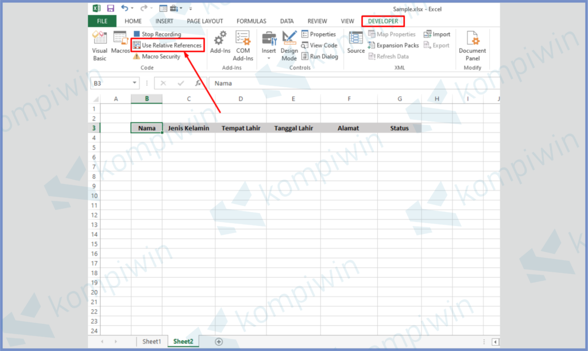
Task: Click inside the formula bar showing Nama
Action: pos(345,83)
